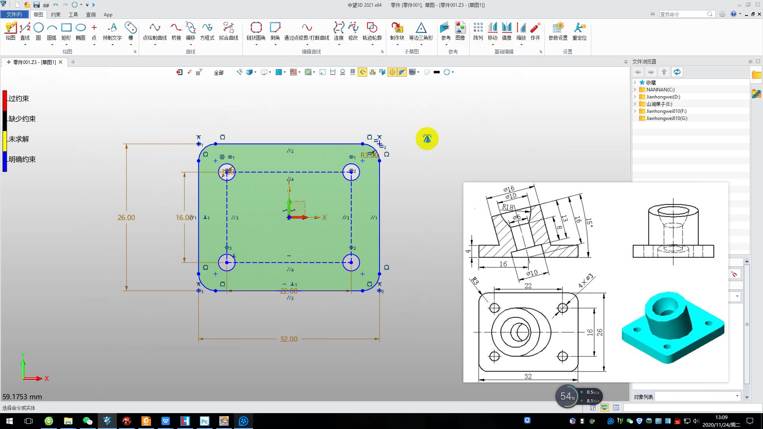Open the grid display dropdown arrow
The height and width of the screenshot is (429, 763).
pos(299,72)
